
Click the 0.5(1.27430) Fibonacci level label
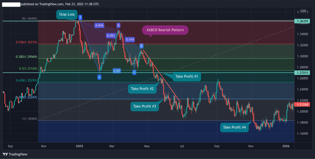pos(28,69)
